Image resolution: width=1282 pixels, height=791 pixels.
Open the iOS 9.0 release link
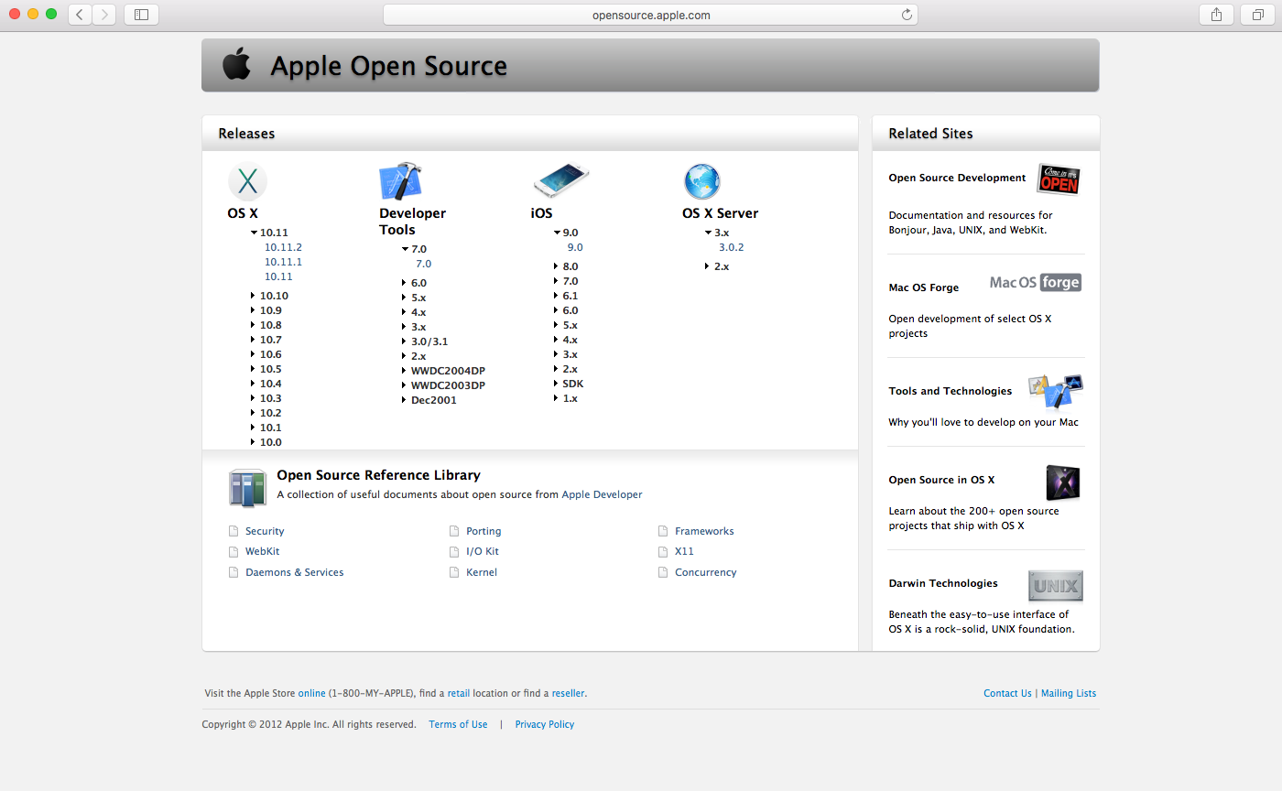point(575,247)
